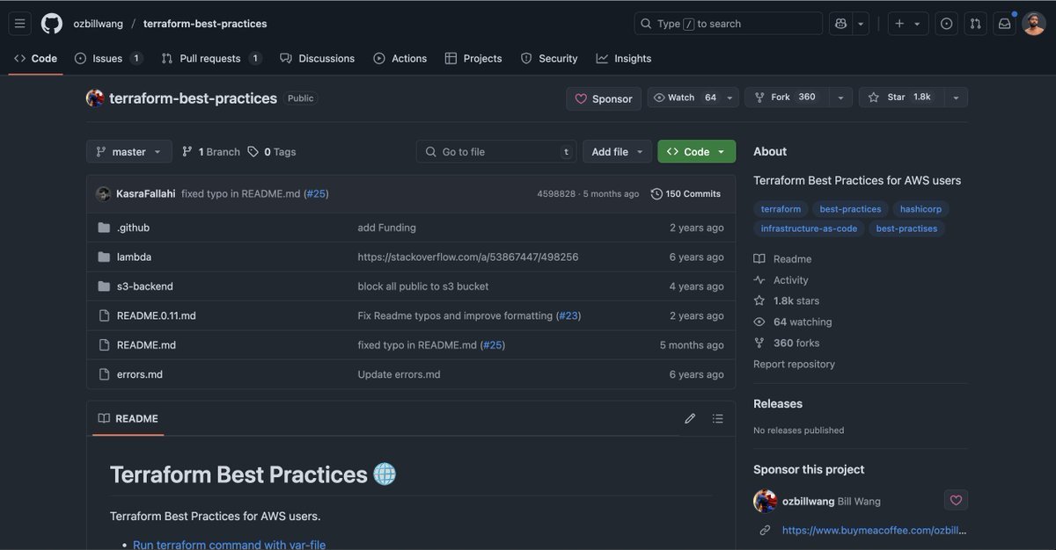Open the Issues inbox icon in header
Viewport: 1056px width, 550px height.
coord(947,24)
